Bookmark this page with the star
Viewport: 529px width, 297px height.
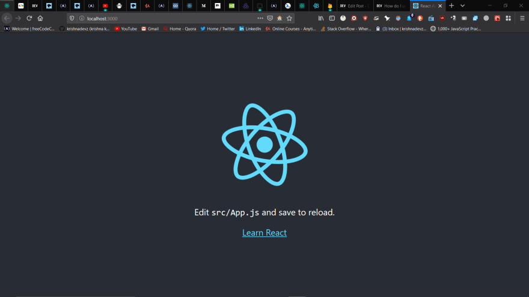click(289, 19)
